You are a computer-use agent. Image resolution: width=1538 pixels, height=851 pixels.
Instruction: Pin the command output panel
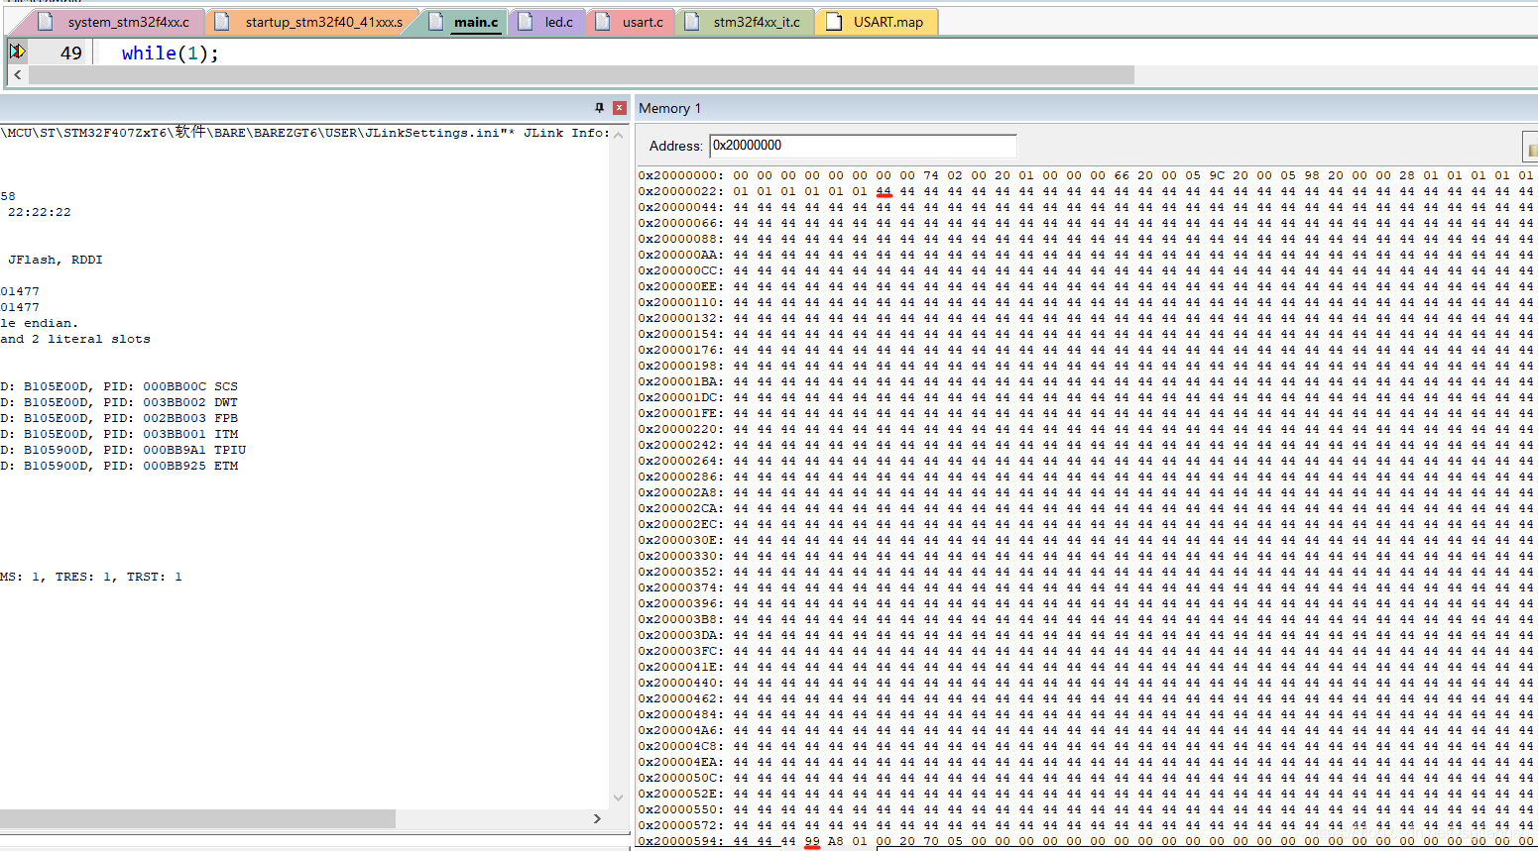tap(599, 107)
